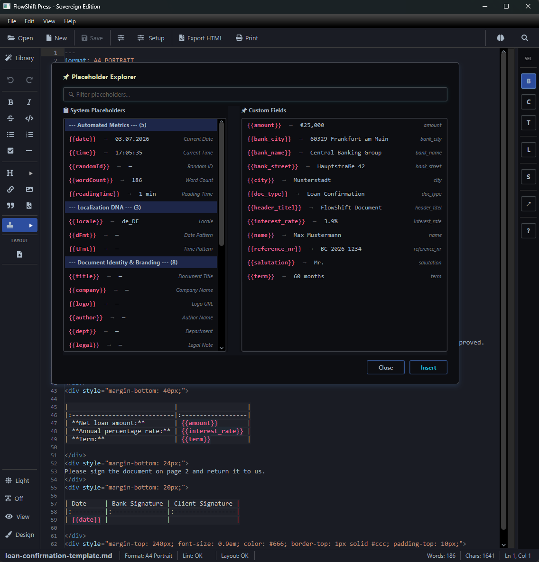Screen dimensions: 539x562
Task: Insert inline code icon
Action: point(29,118)
